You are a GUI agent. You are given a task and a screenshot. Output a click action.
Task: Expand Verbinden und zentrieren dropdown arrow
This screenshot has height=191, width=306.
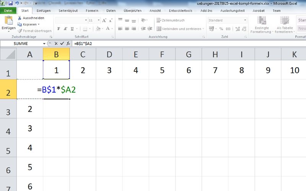[203, 29]
